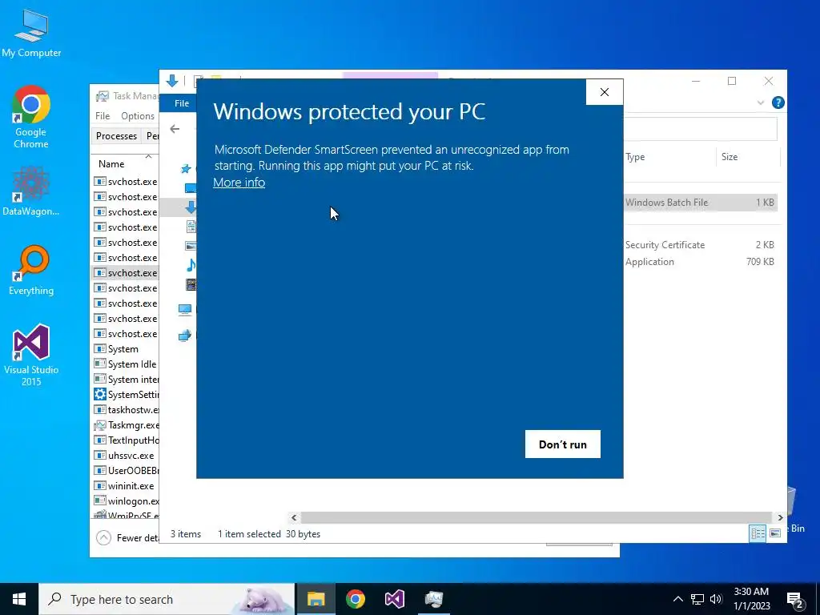Expand the Explorer ribbon chevron
This screenshot has width=820, height=615.
pos(761,103)
